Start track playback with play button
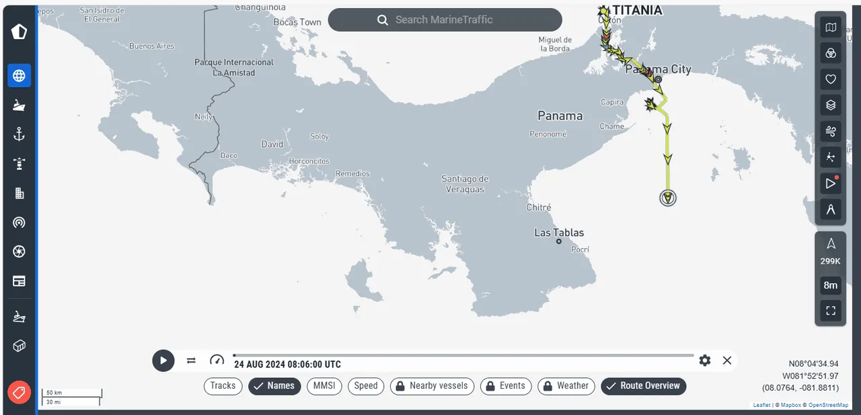The image size is (861, 415). coord(163,361)
